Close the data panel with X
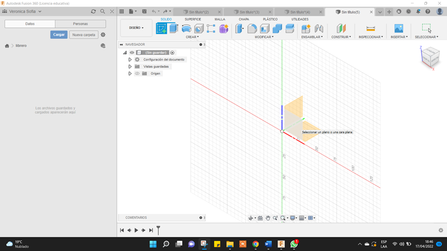 pyautogui.click(x=112, y=12)
